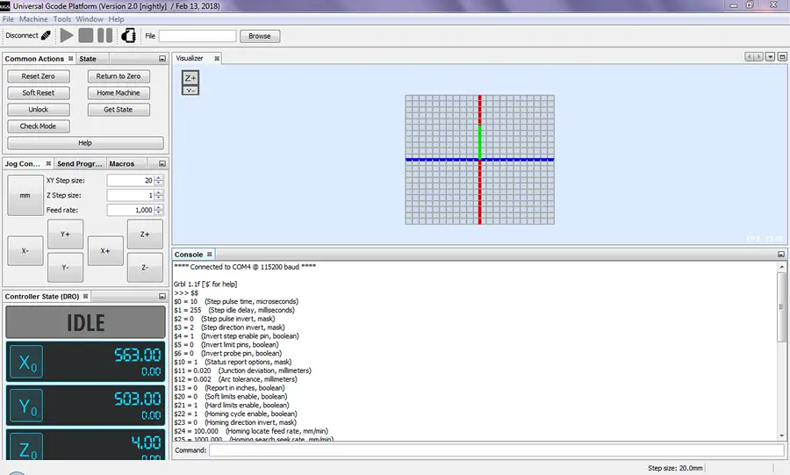Click the Z+ view cube face

click(x=190, y=78)
